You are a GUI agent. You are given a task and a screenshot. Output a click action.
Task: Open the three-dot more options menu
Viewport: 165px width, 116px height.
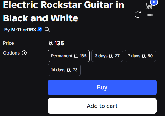[x=150, y=15]
